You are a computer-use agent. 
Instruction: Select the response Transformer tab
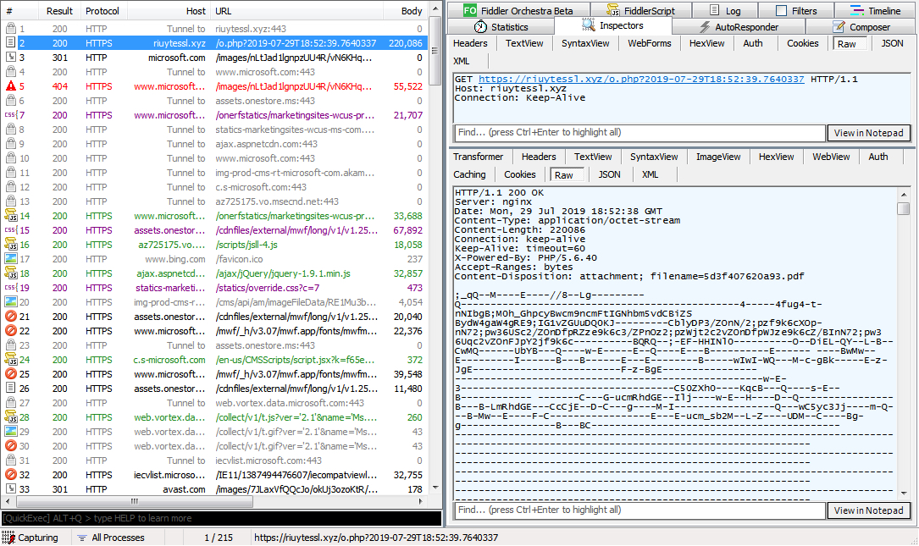point(479,157)
